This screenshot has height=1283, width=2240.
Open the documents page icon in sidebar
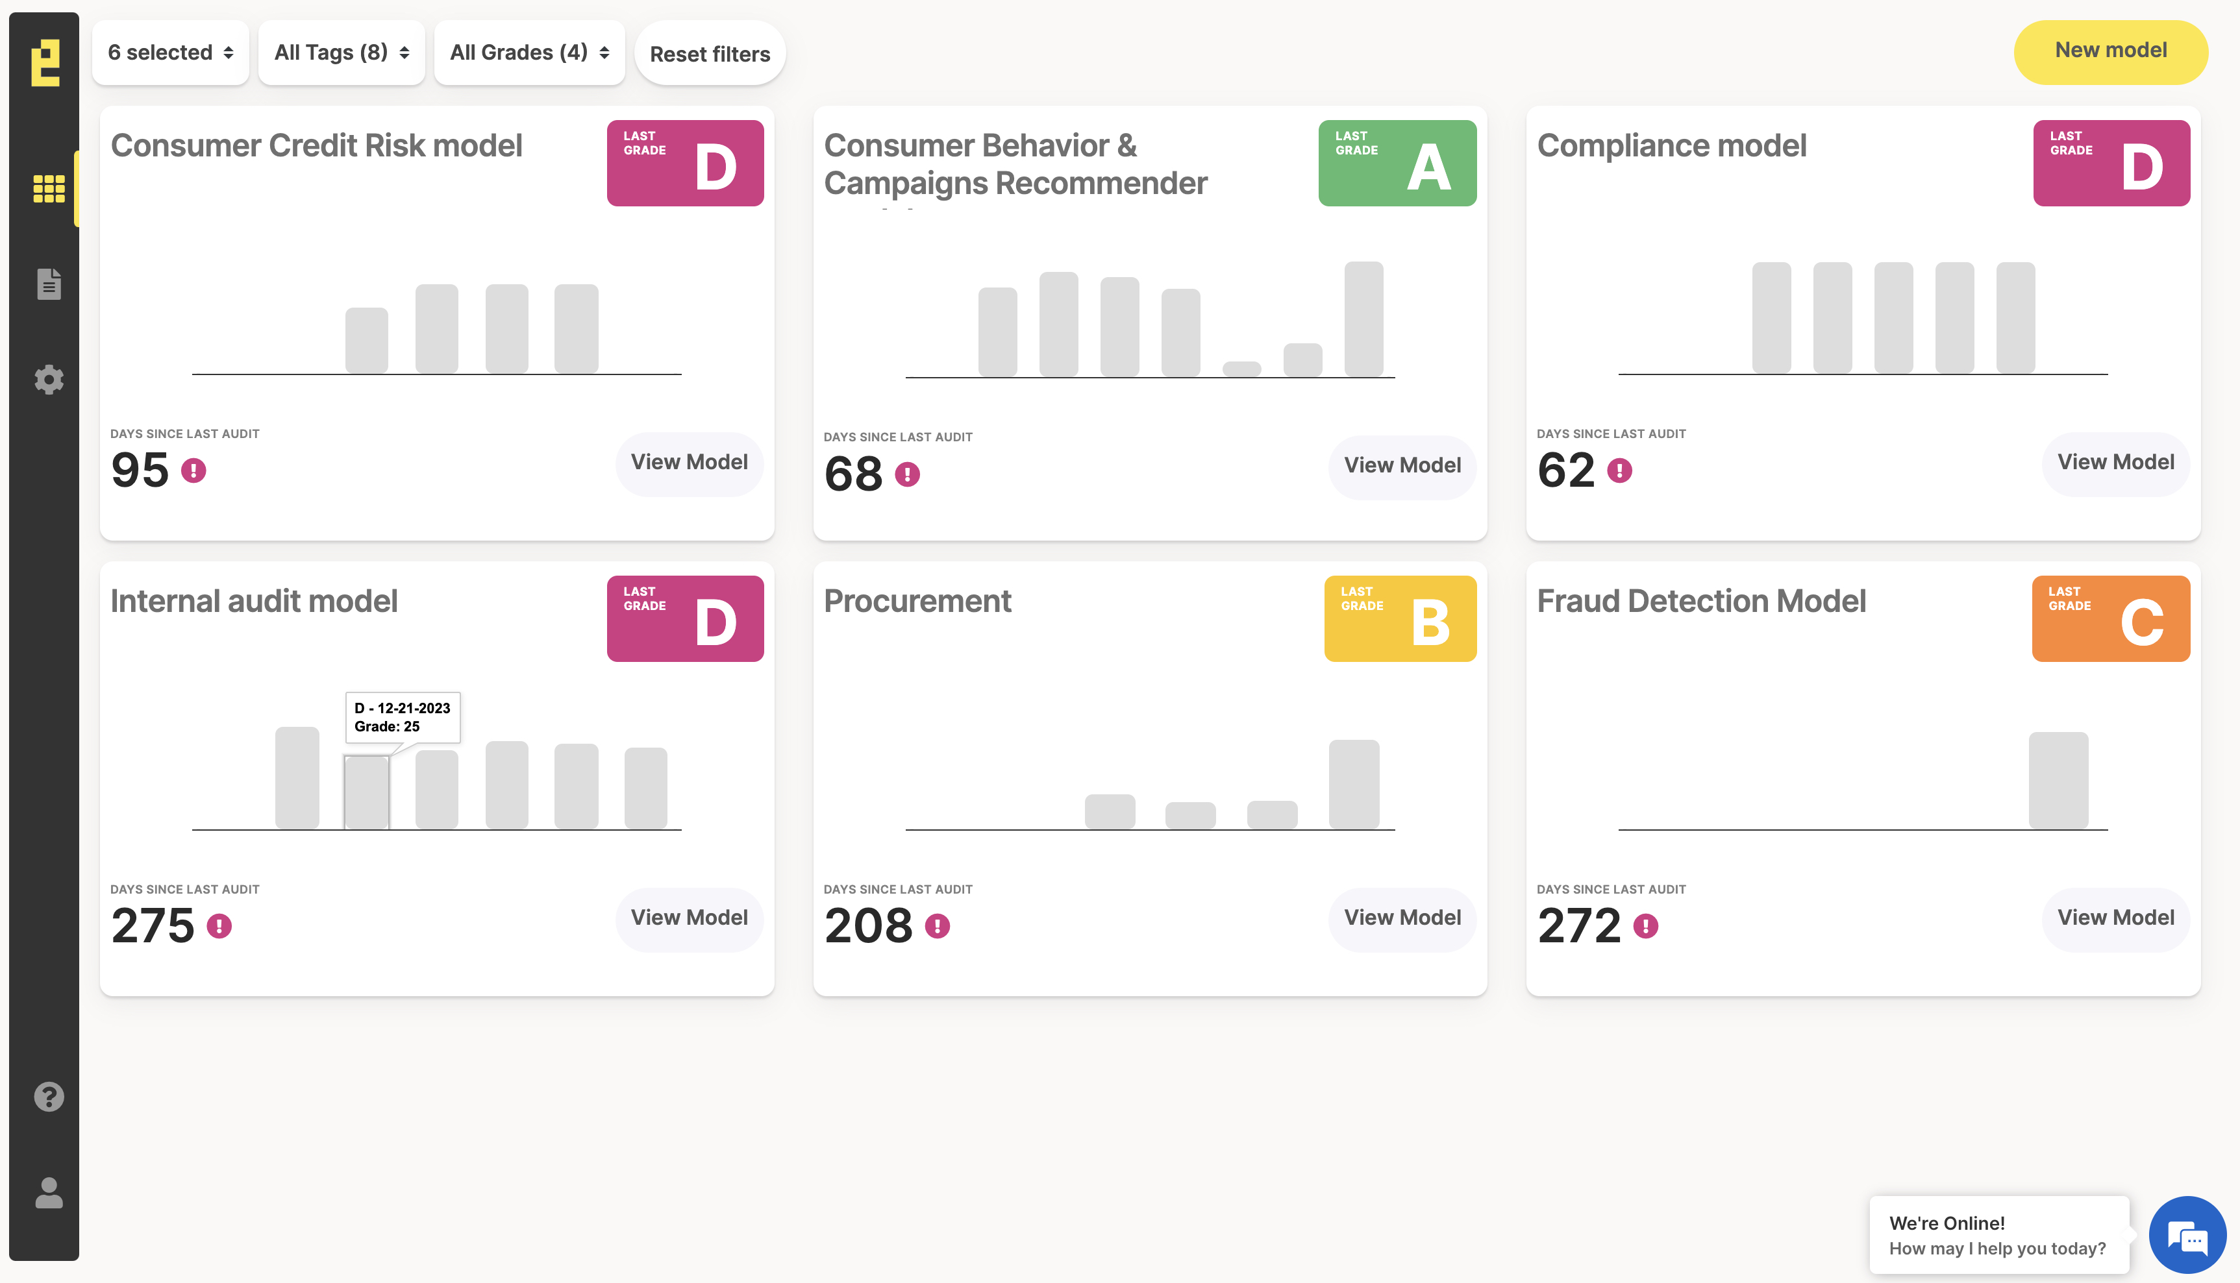point(49,284)
